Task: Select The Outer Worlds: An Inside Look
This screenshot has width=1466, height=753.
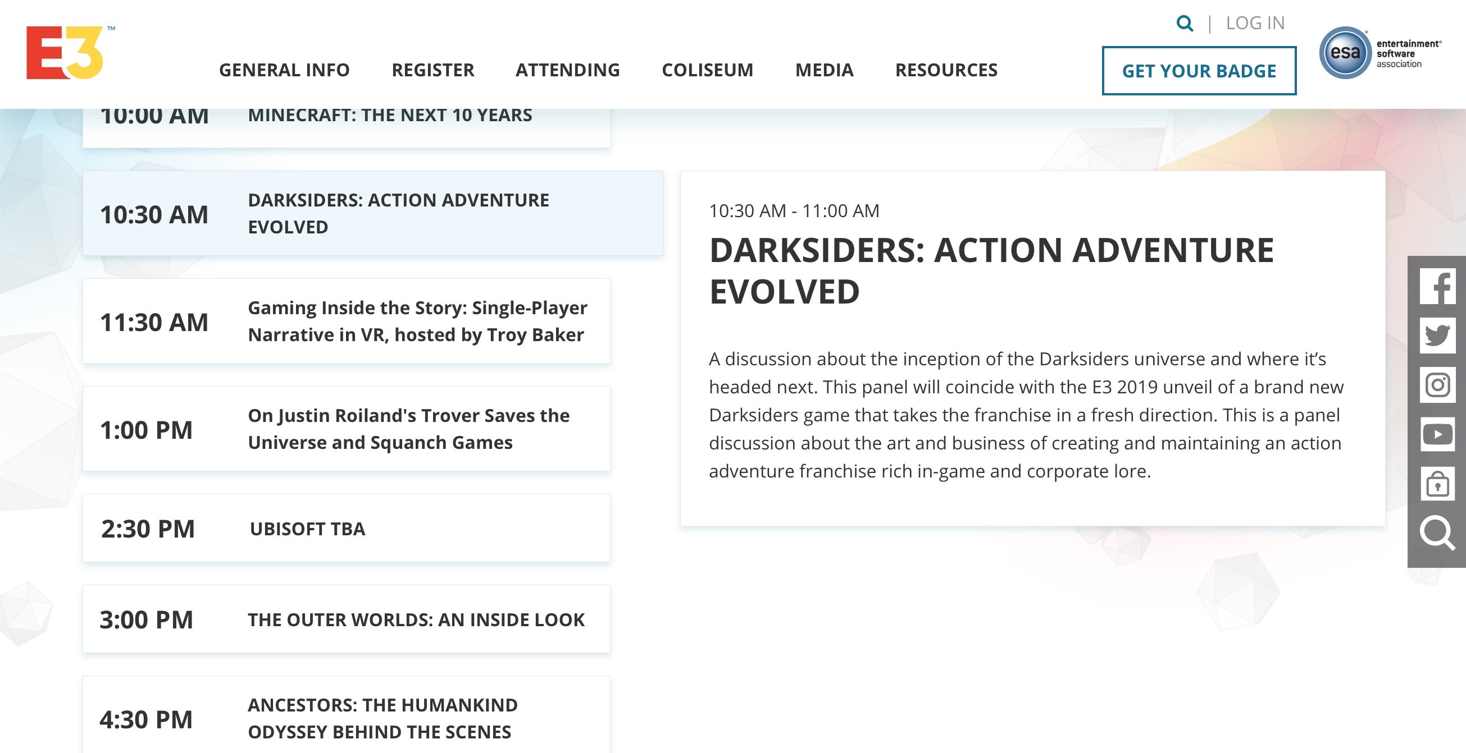Action: tap(347, 619)
